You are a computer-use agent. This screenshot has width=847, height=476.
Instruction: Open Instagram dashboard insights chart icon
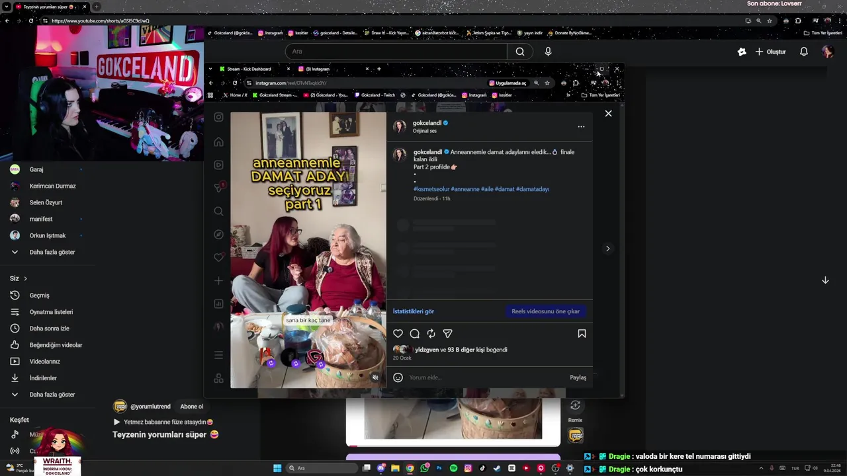coord(218,304)
